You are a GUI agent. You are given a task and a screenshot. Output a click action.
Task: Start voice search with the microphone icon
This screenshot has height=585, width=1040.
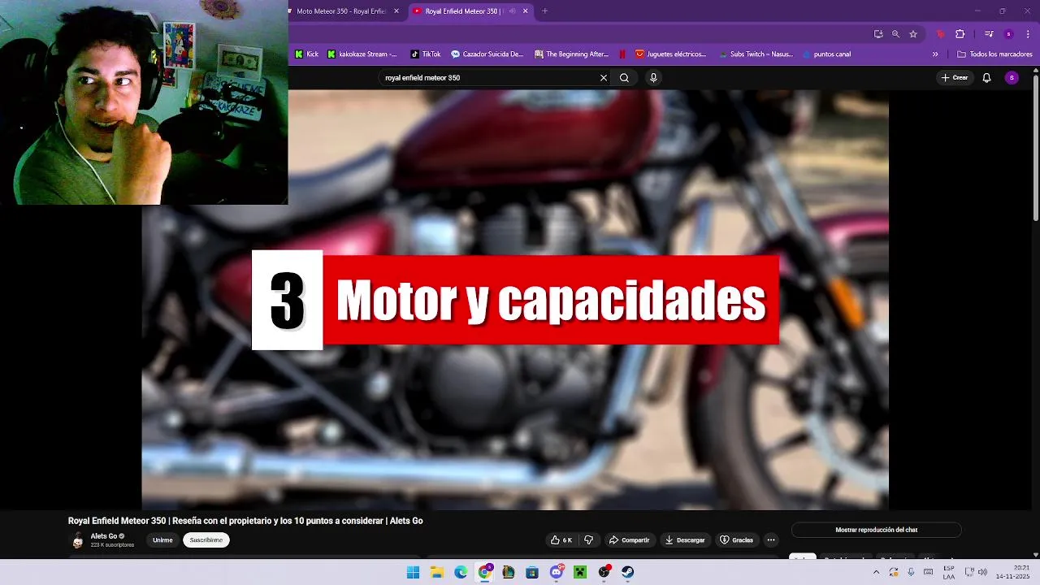click(x=653, y=78)
